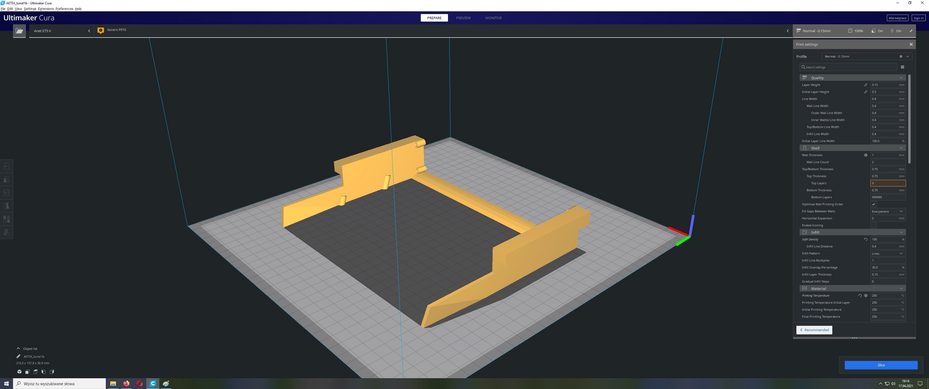The height and width of the screenshot is (389, 929).
Task: Open Paint app from taskbar
Action: [166, 384]
